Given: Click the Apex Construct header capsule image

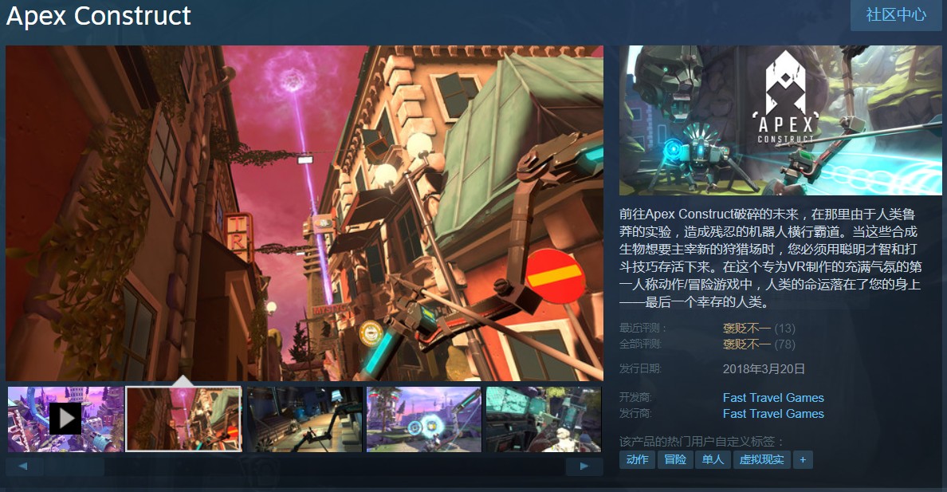Looking at the screenshot, I should point(779,120).
